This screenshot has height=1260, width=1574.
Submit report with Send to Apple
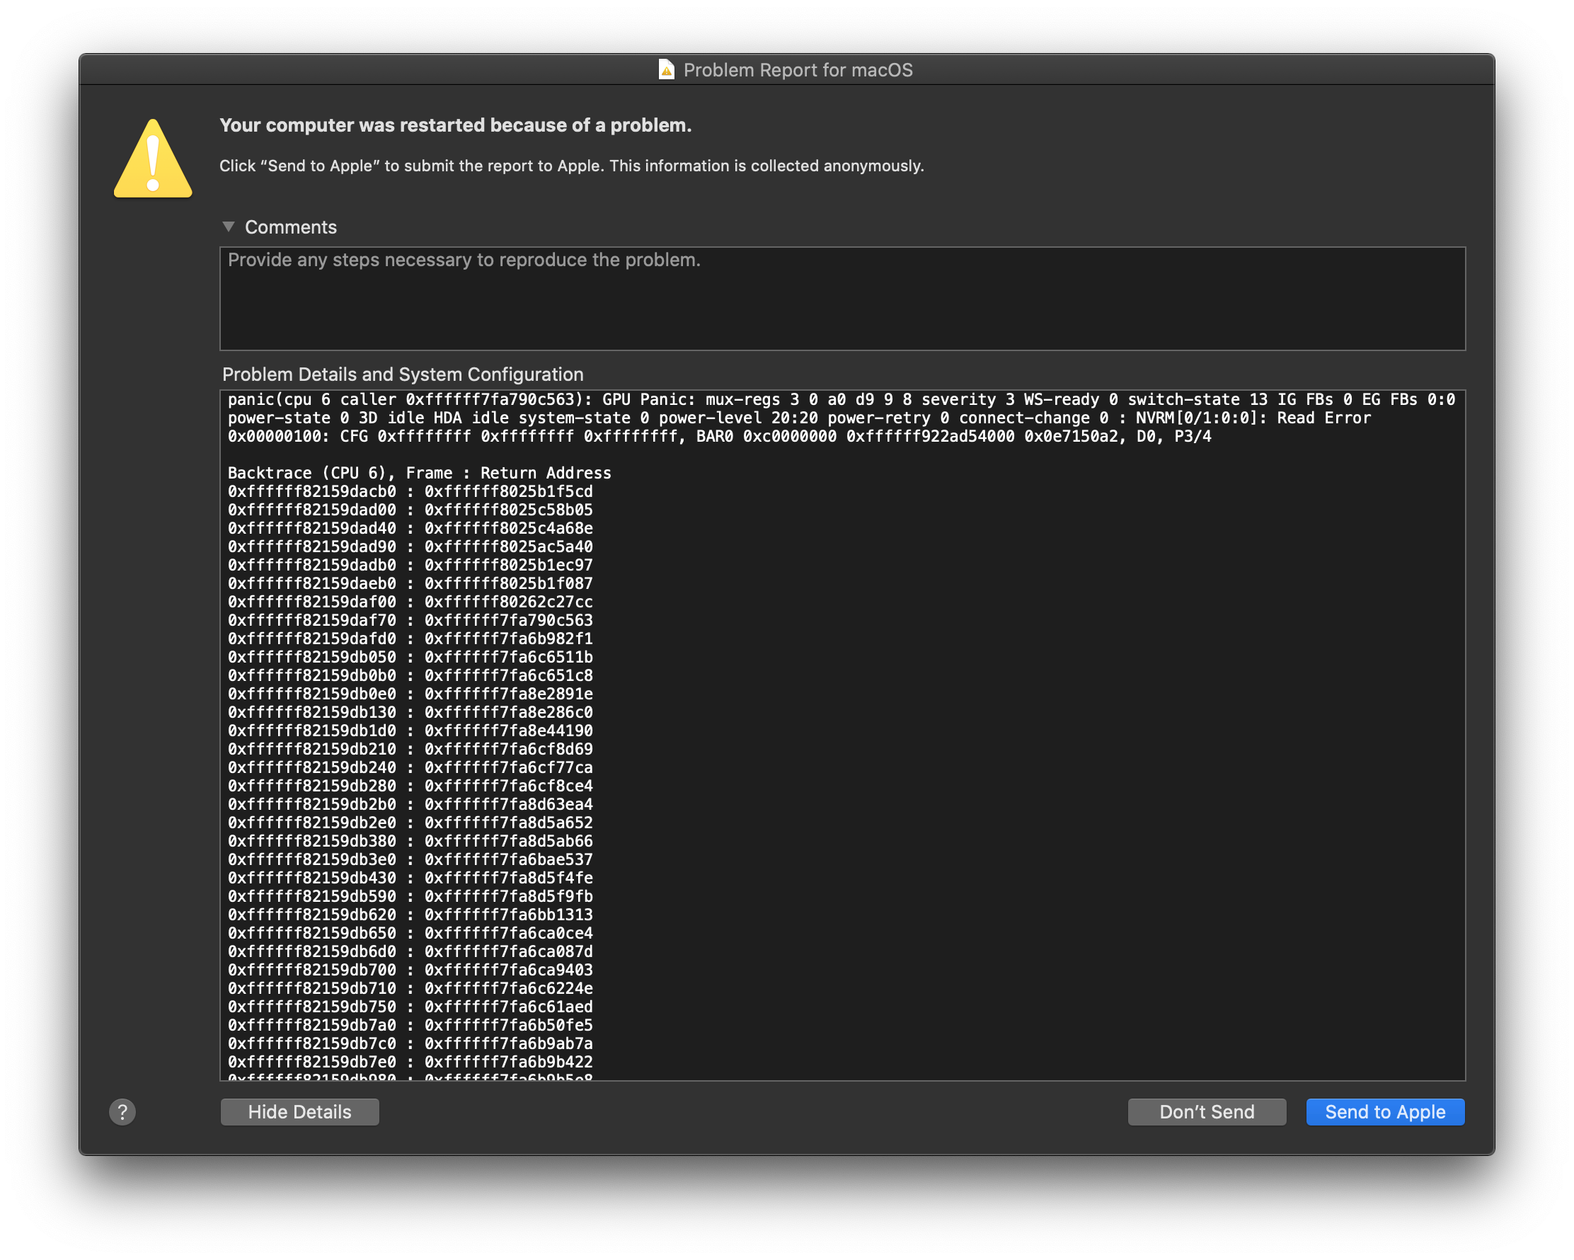point(1384,1112)
